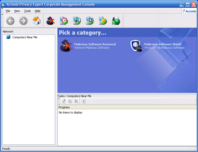Viewport: 198px width, 152px height.
Task: Open the main toolbar options arrow
Action: (2, 15)
